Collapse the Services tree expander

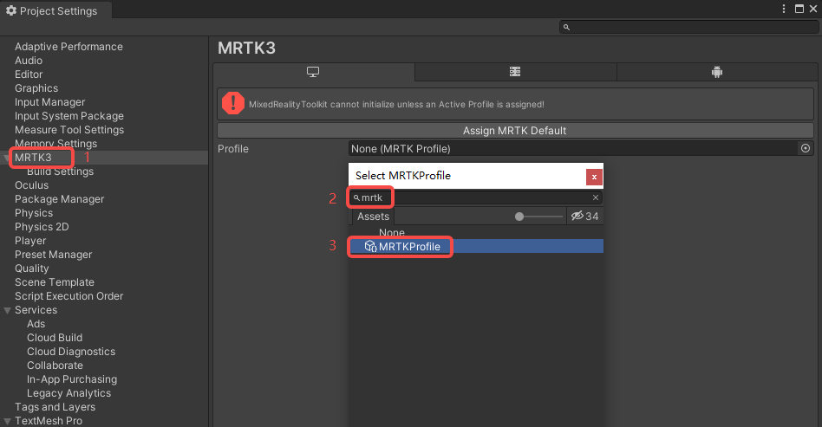pos(7,310)
